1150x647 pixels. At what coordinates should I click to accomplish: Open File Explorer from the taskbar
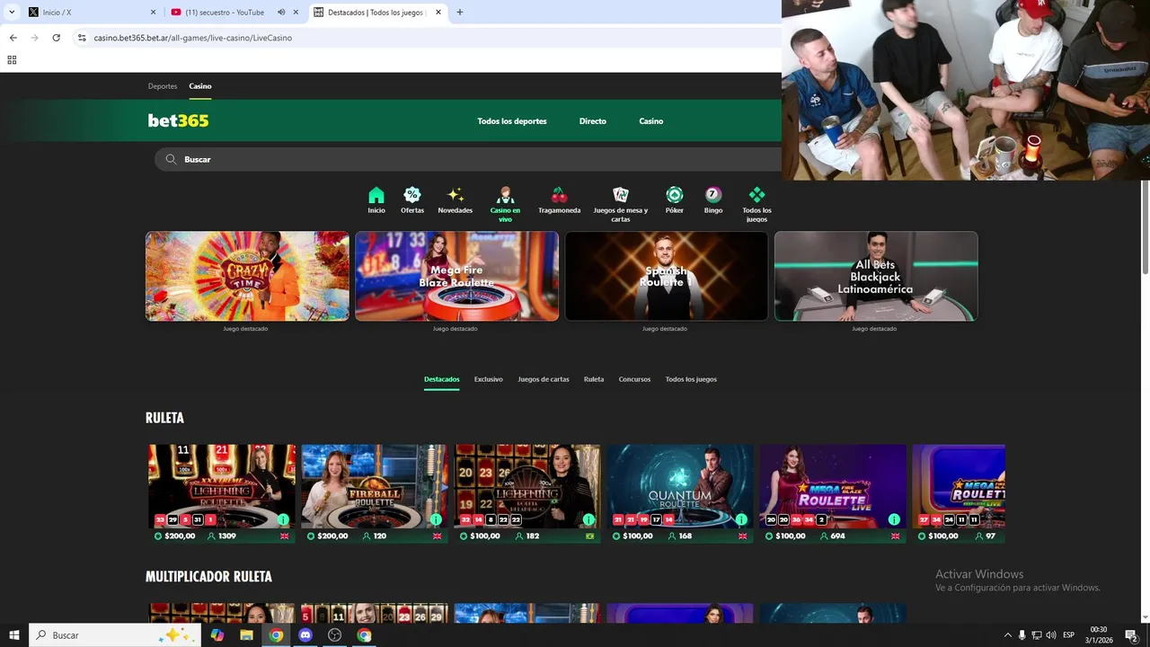246,635
